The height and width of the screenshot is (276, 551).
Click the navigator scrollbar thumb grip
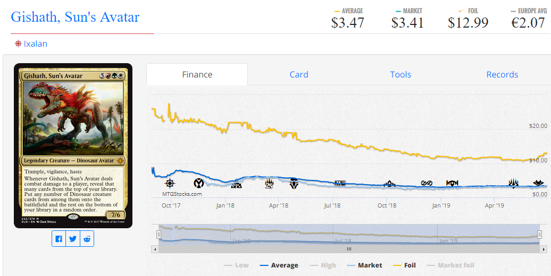coord(349,249)
